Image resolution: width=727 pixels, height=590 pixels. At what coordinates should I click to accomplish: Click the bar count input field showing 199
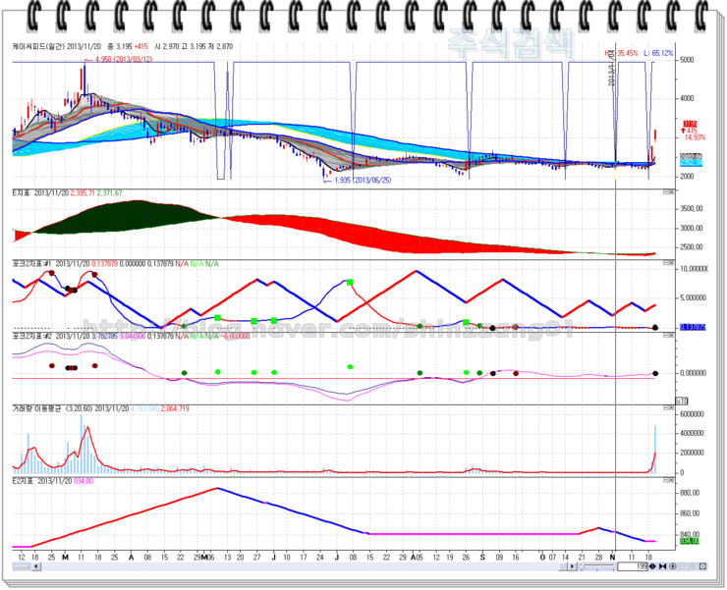point(633,566)
